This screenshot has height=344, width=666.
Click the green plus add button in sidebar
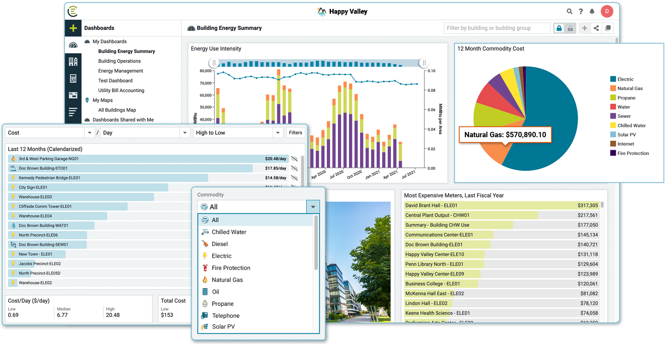pyautogui.click(x=73, y=28)
